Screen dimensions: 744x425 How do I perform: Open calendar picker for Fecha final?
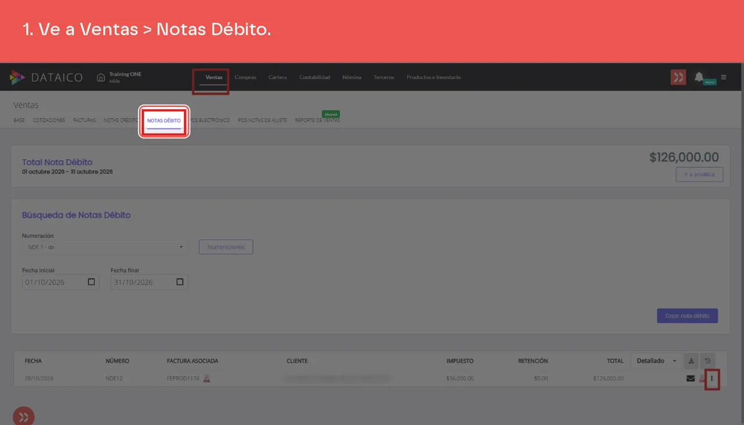tap(180, 282)
